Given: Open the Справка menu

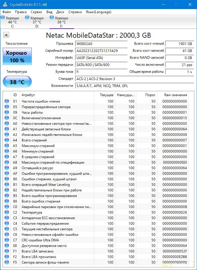Looking at the screenshot, I should point(75,12).
